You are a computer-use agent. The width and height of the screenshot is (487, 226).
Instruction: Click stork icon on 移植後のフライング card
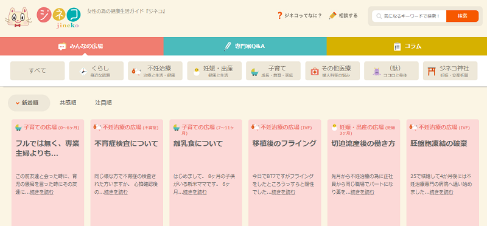click(256, 127)
